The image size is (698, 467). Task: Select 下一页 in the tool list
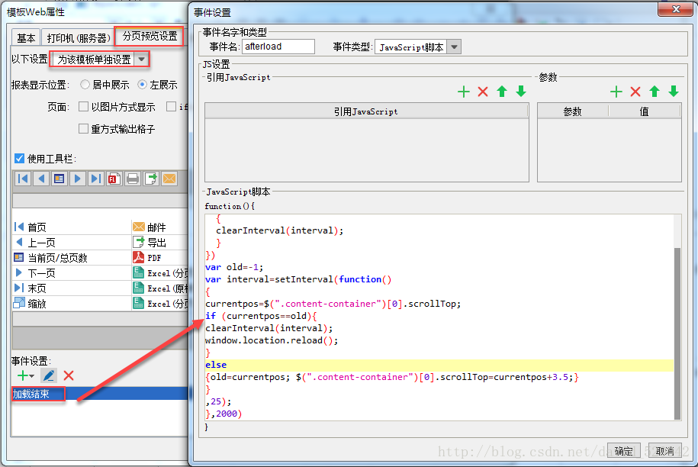[x=72, y=273]
